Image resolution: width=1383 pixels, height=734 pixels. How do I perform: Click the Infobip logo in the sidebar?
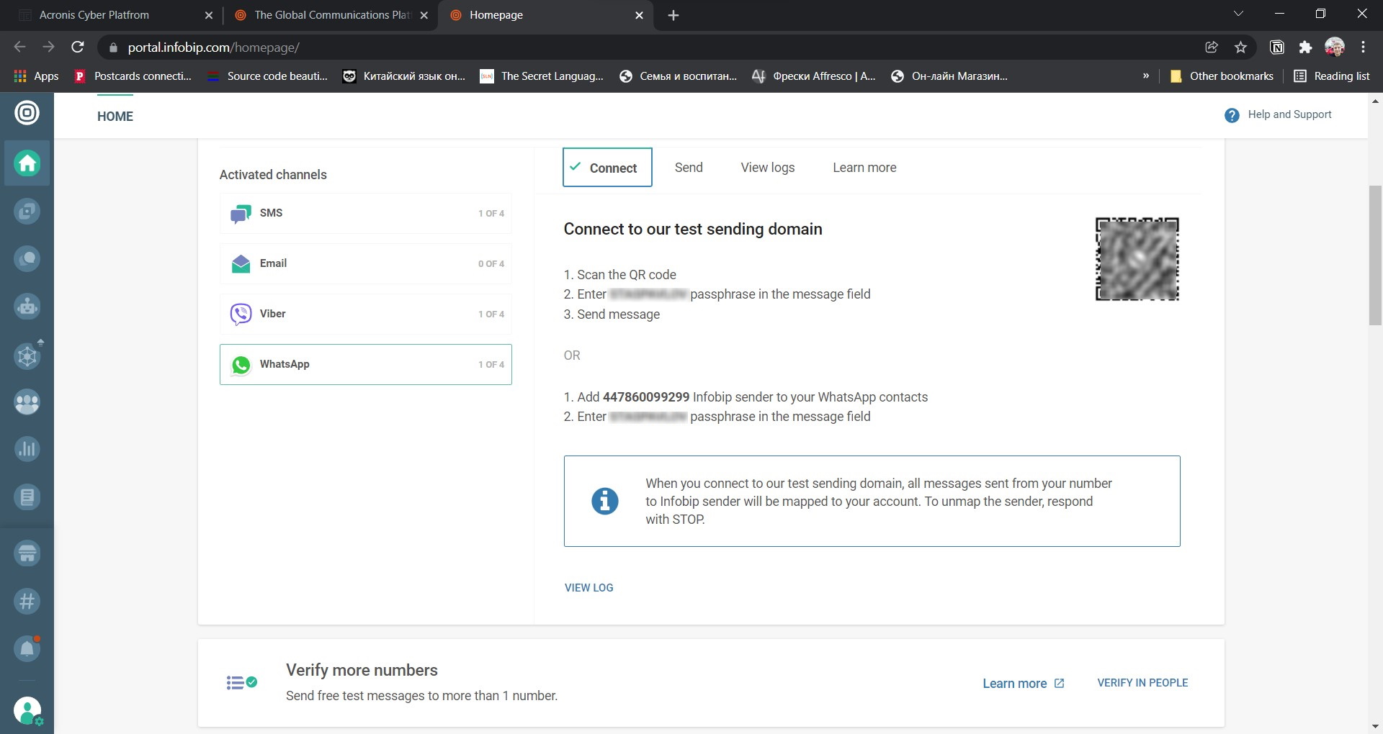click(x=27, y=113)
